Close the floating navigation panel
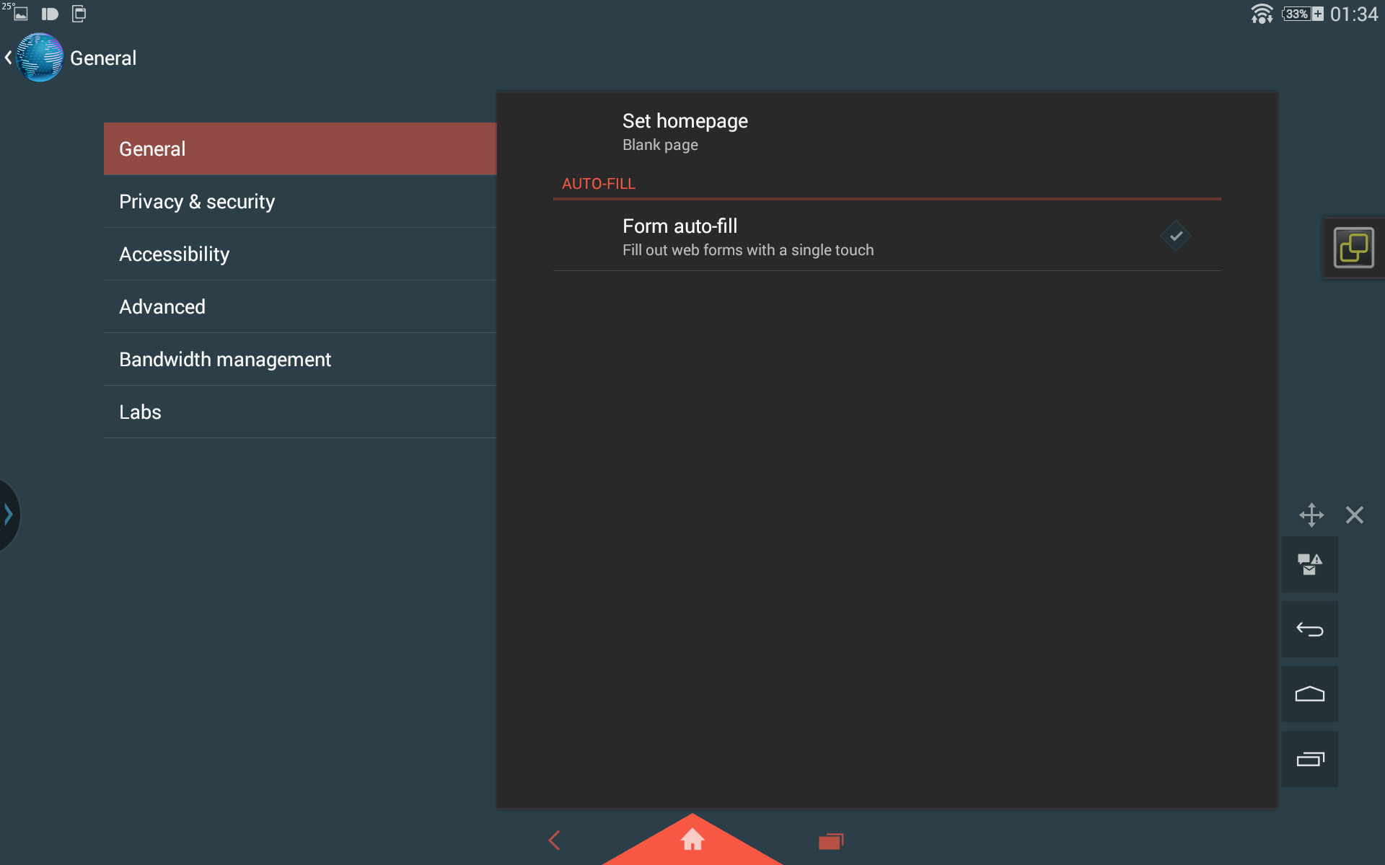1385x865 pixels. tap(1355, 515)
